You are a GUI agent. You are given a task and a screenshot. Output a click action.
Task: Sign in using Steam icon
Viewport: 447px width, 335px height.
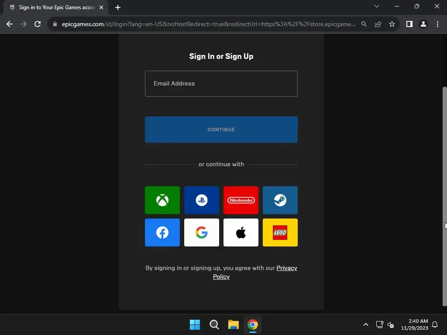click(x=280, y=200)
